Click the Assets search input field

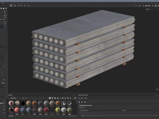pyautogui.click(x=36, y=98)
